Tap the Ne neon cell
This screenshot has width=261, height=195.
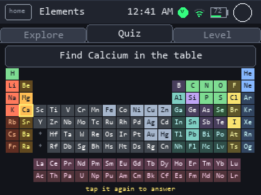[x=248, y=86]
